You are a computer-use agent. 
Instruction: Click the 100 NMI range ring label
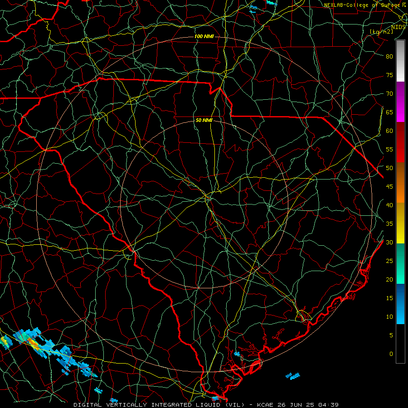(x=204, y=36)
